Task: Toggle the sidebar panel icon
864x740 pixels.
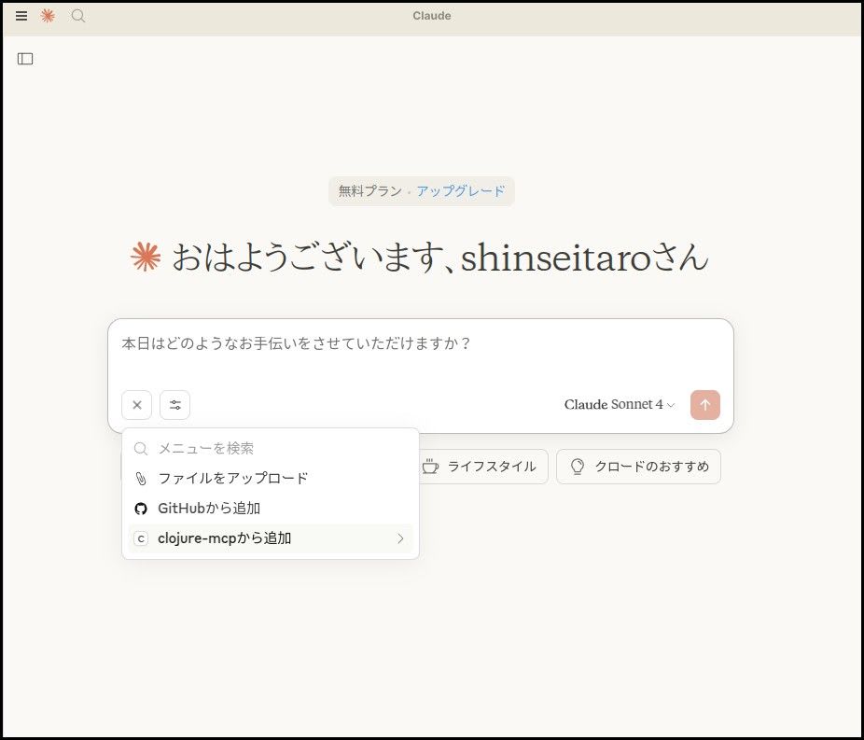Action: click(x=25, y=59)
